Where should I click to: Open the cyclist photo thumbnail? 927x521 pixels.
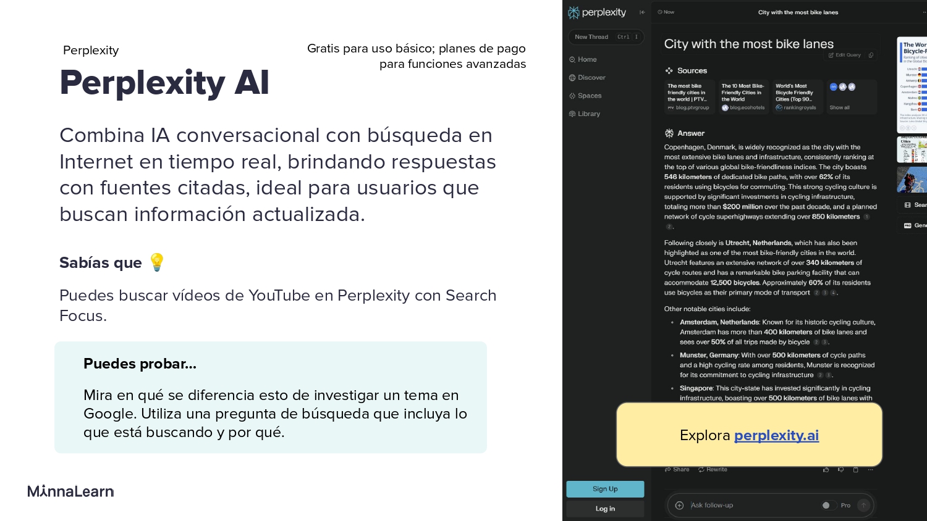coord(912,180)
